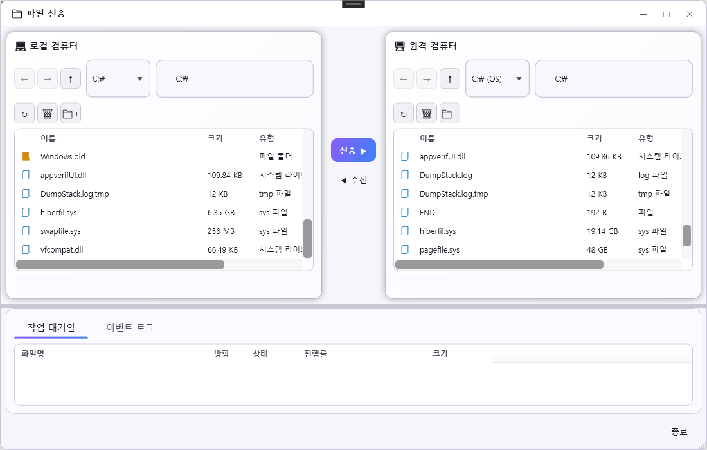
Task: Click the 수신 receive button
Action: 352,180
